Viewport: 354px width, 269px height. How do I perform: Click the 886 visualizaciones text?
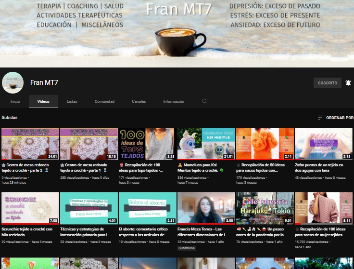(192, 177)
